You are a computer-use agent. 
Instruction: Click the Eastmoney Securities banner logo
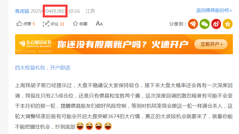click(x=35, y=44)
